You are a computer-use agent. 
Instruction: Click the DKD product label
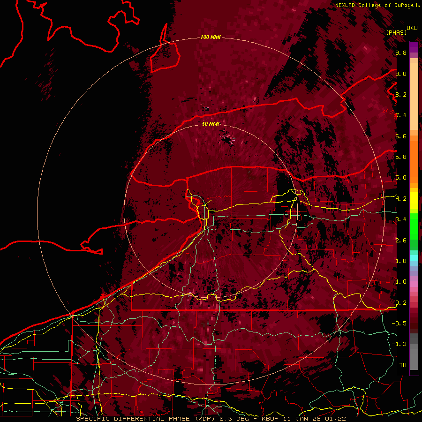pyautogui.click(x=412, y=28)
